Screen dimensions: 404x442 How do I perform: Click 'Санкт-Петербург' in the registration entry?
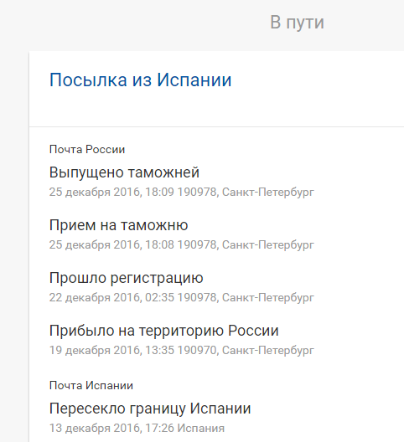tap(268, 297)
